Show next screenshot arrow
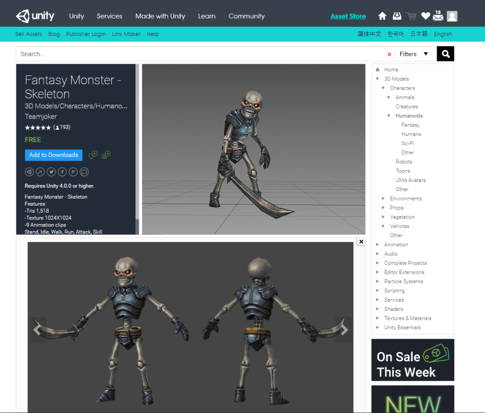This screenshot has width=485, height=413. [344, 330]
